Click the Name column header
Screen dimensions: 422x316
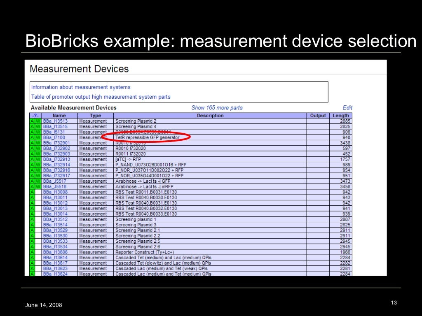tap(59, 116)
